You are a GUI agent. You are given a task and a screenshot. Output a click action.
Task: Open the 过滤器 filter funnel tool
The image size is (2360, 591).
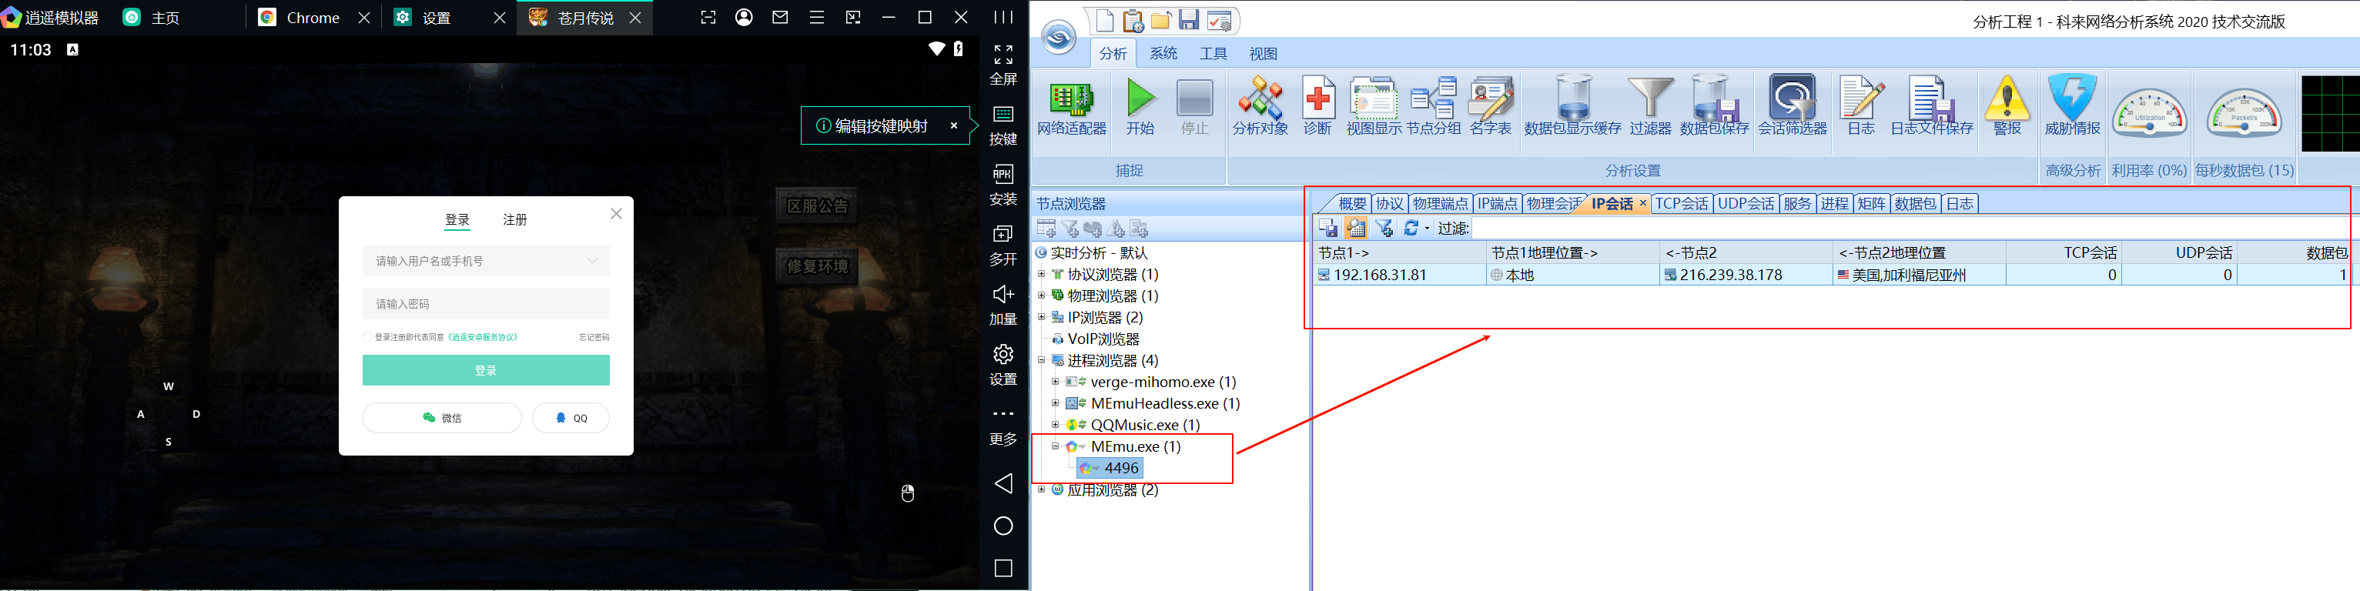(x=1650, y=106)
